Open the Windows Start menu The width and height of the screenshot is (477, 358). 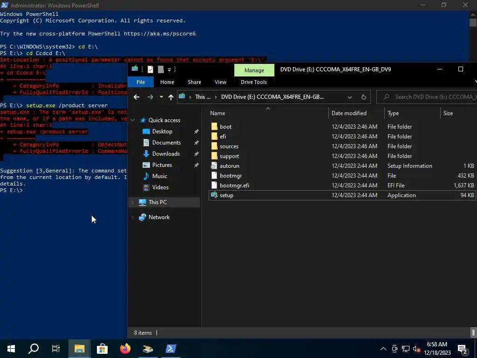(11, 348)
